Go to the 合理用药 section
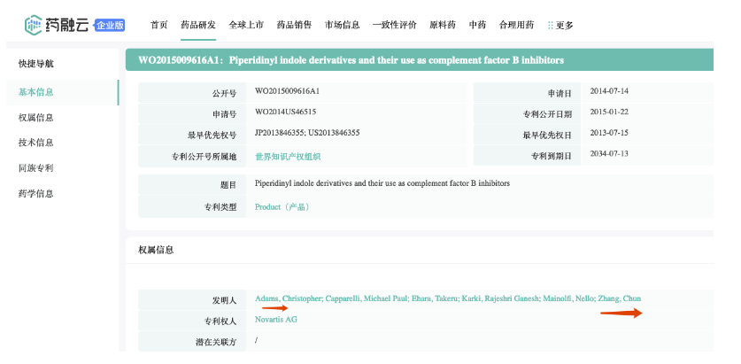Screen dimensions: 741x364 coord(516,25)
